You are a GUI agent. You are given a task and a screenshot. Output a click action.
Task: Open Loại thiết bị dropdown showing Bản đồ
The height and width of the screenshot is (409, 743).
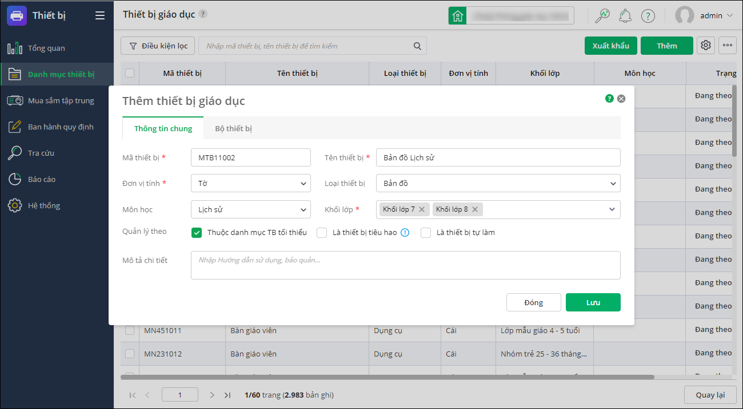point(498,183)
